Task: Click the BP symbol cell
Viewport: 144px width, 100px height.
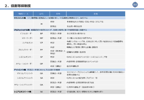Action: pos(41,33)
